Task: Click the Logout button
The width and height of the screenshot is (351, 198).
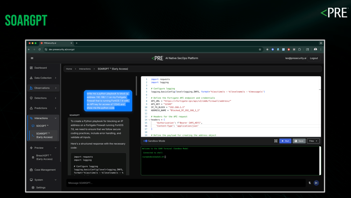Action: click(x=314, y=58)
